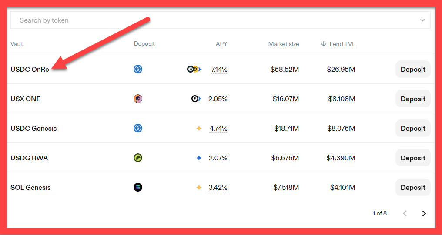442x235 pixels.
Task: Deposit into USDC Genesis vault
Action: pyautogui.click(x=413, y=128)
